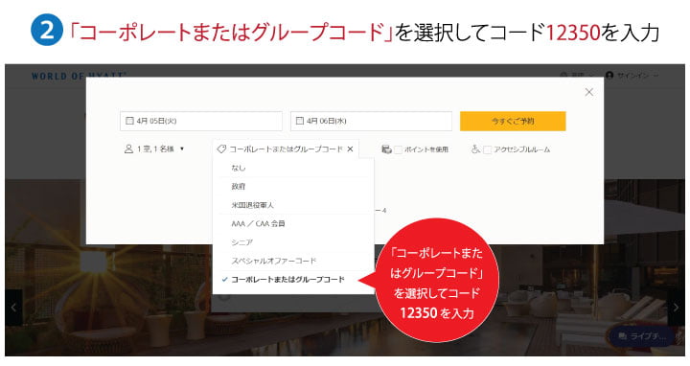Select AAA / CAA 会員 option
The image size is (690, 366).
coord(293,223)
